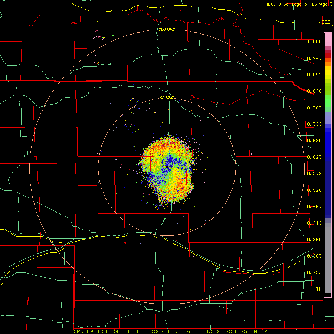Click the 0.467 scale value

pyautogui.click(x=314, y=207)
